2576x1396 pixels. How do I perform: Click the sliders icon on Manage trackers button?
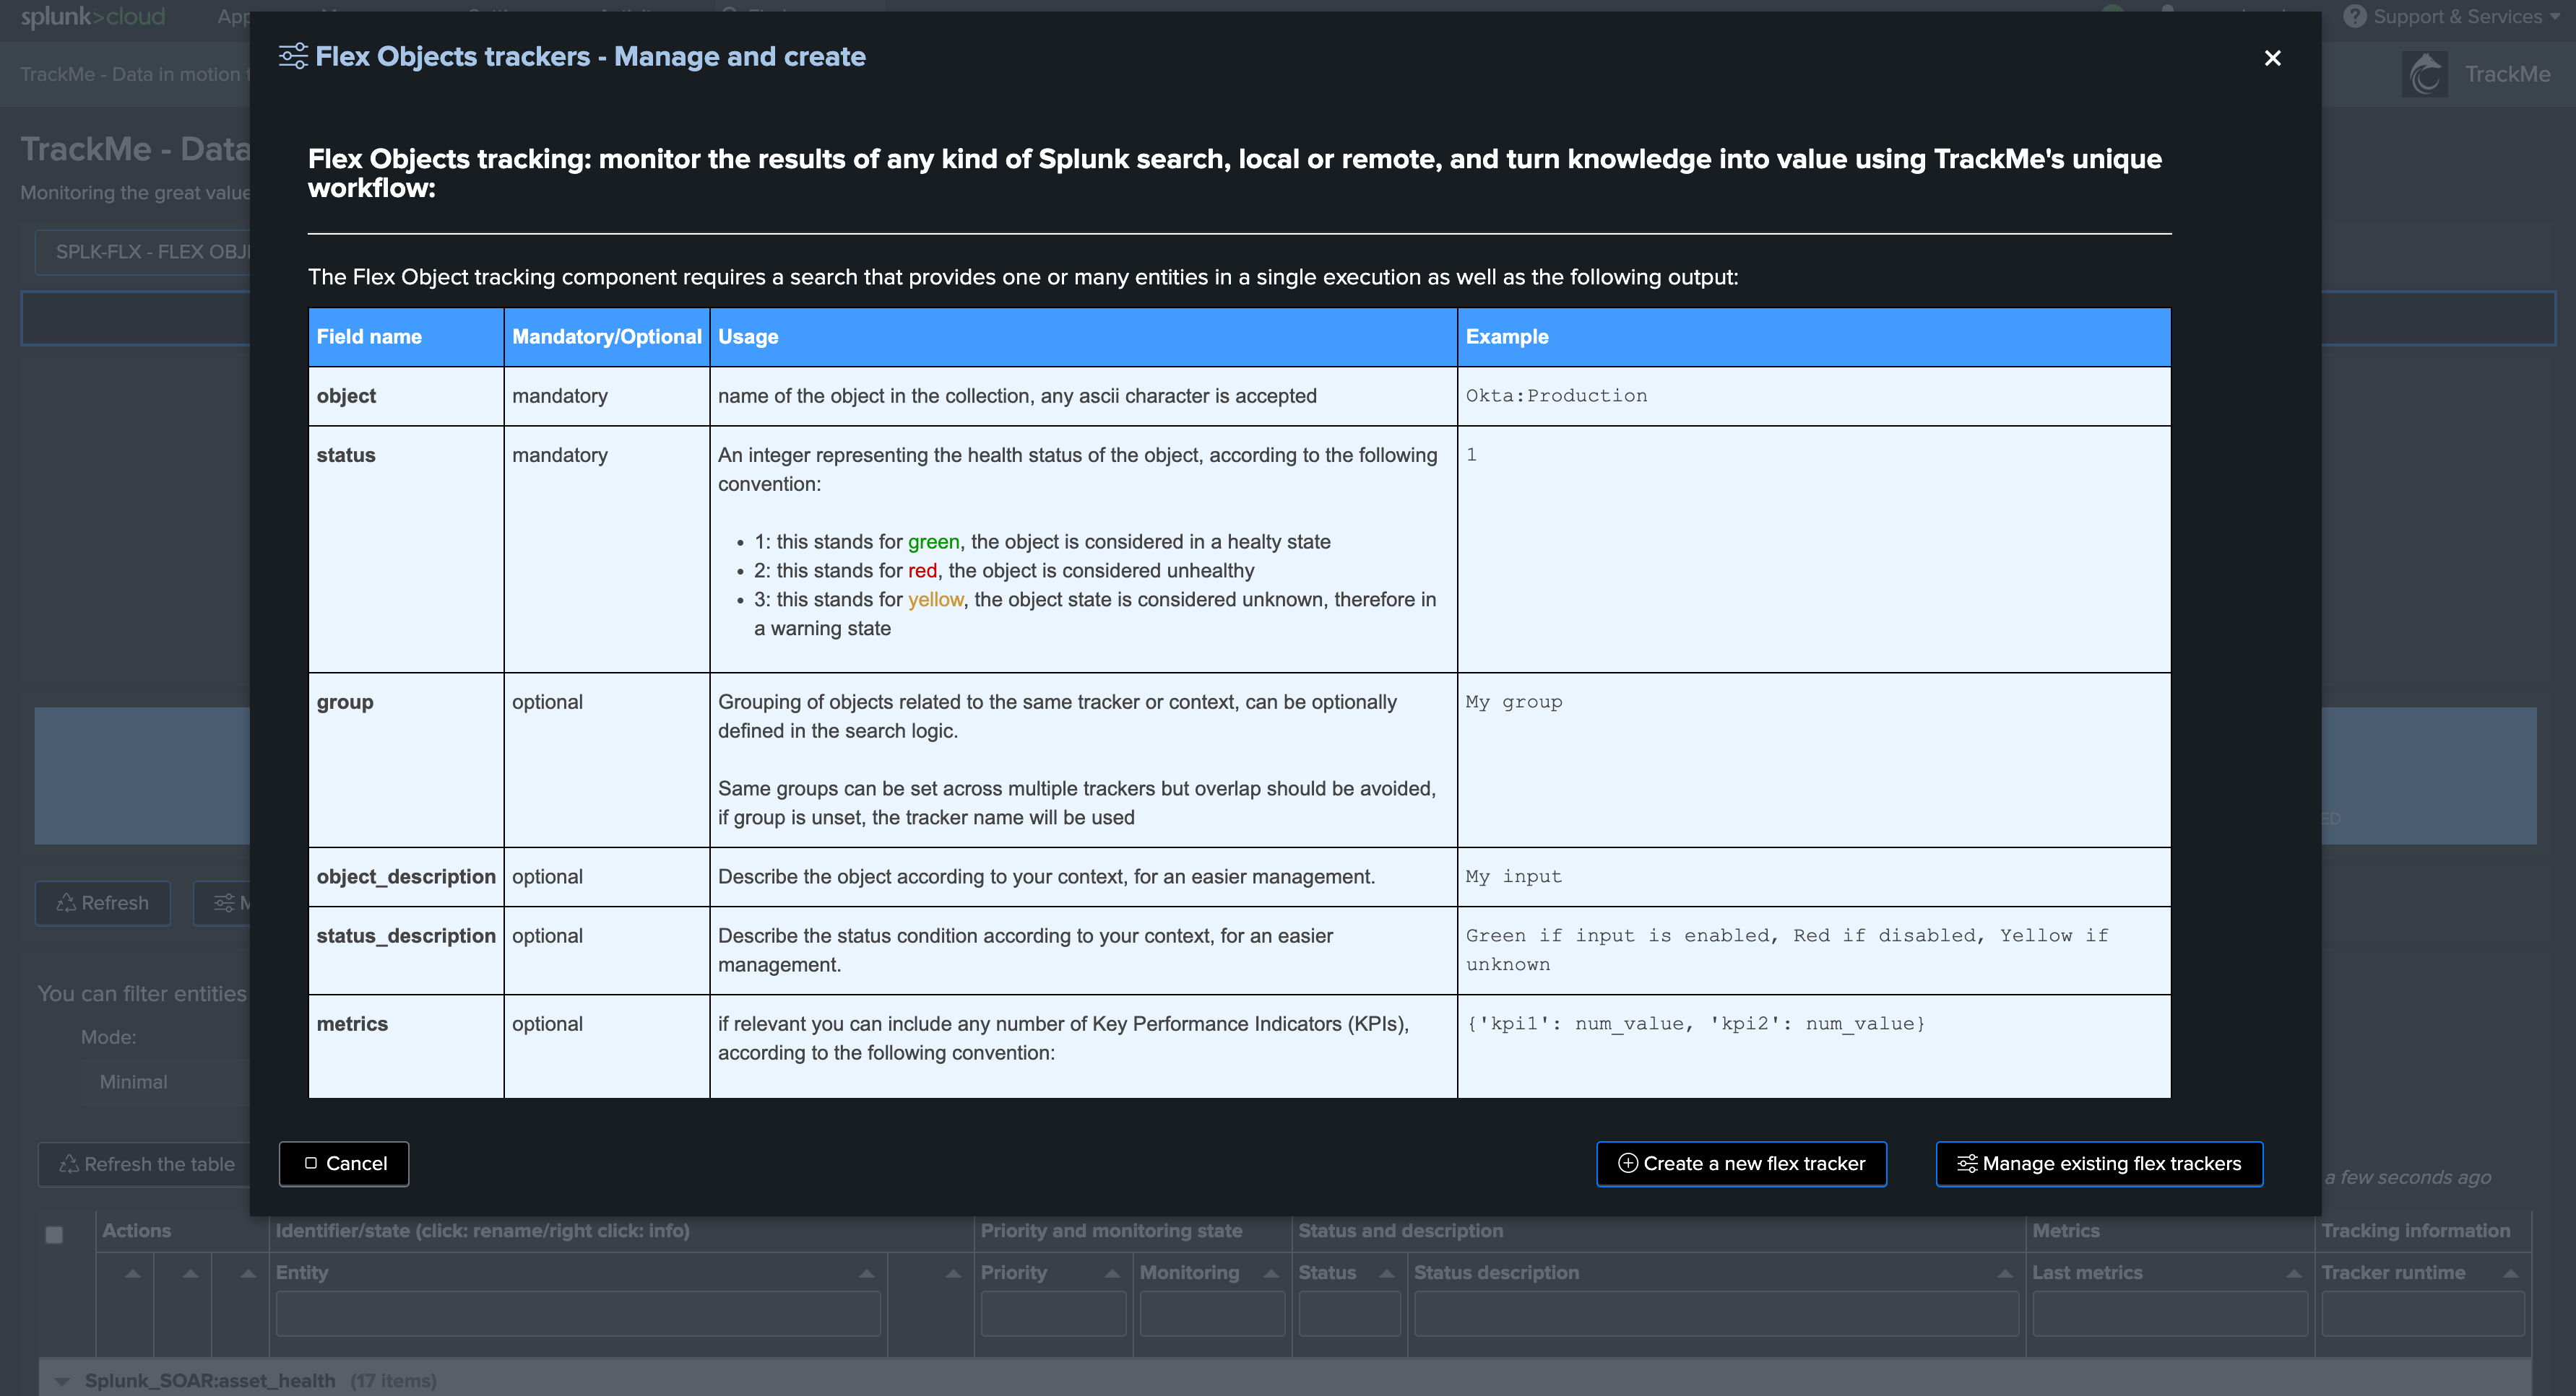(x=1967, y=1163)
